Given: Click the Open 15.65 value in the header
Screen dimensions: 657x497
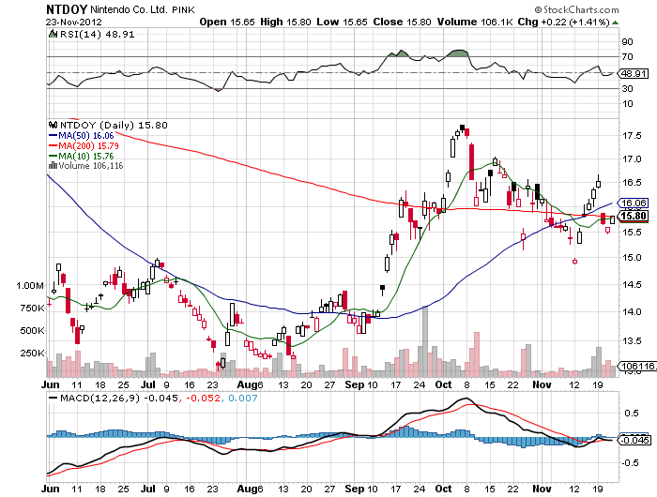Looking at the screenshot, I should (x=227, y=22).
